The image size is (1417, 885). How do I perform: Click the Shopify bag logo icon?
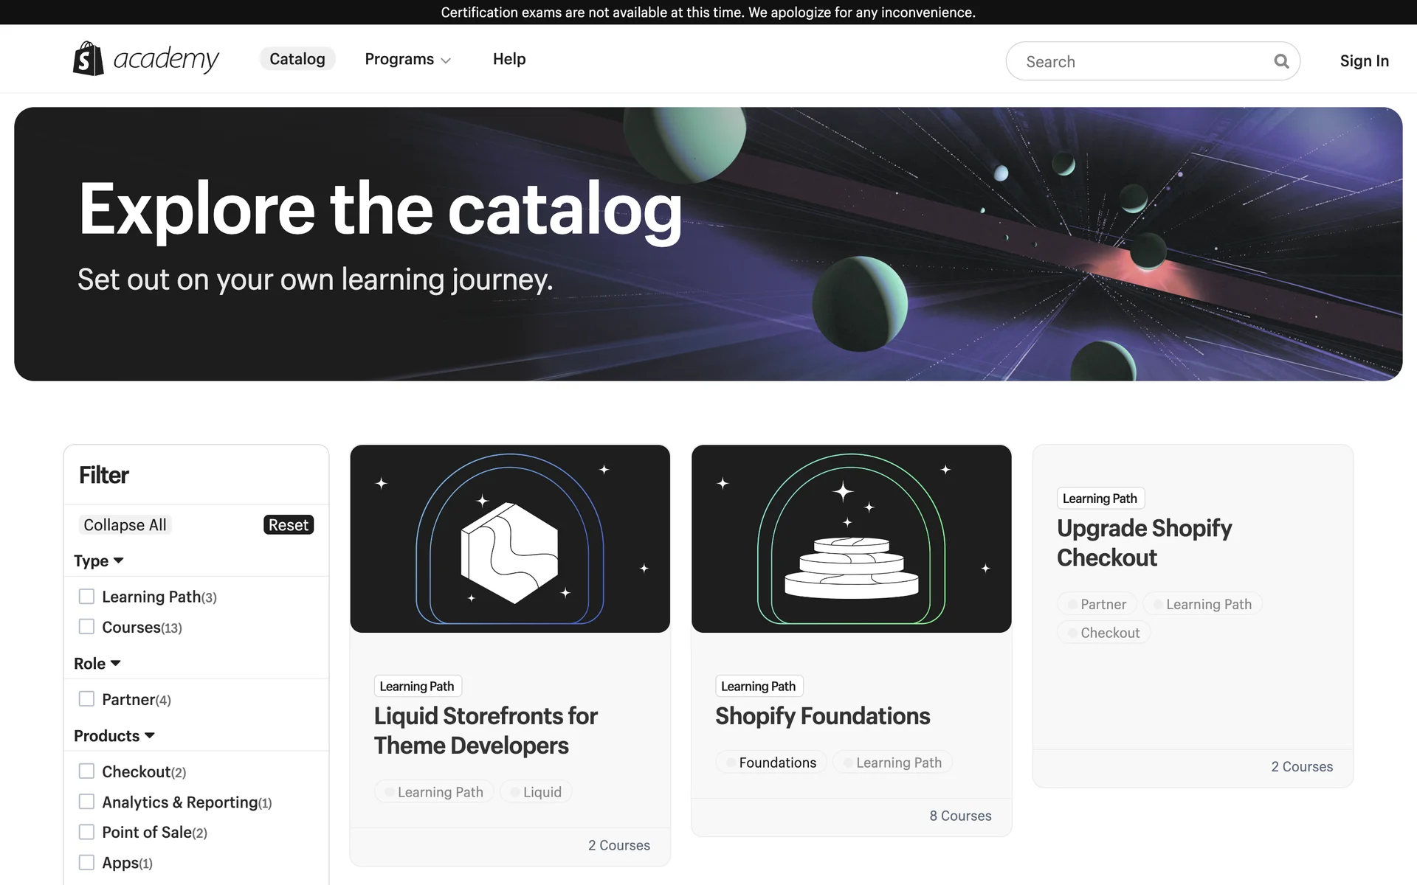click(x=88, y=59)
